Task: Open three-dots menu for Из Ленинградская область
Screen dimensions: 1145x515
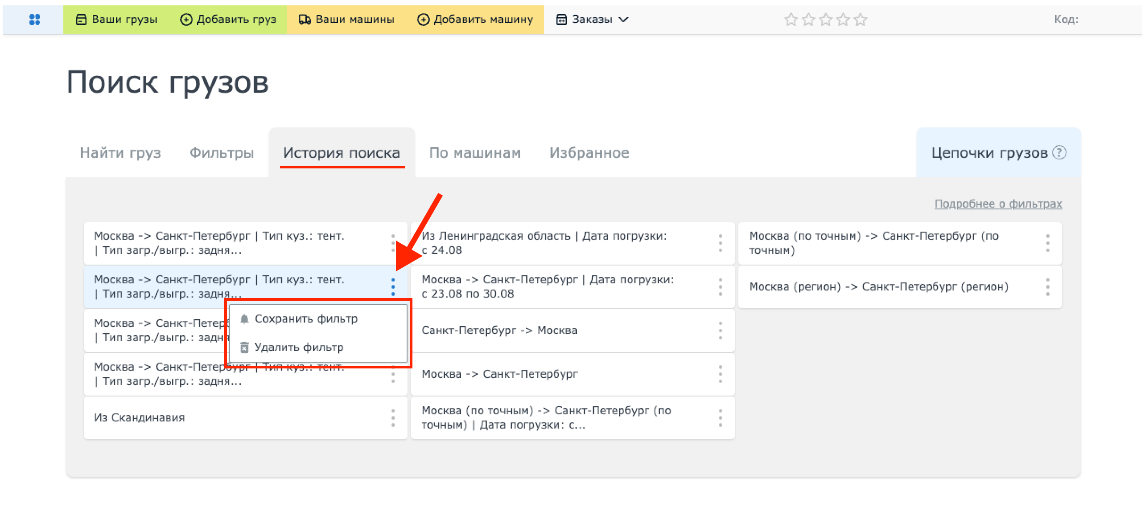Action: (720, 243)
